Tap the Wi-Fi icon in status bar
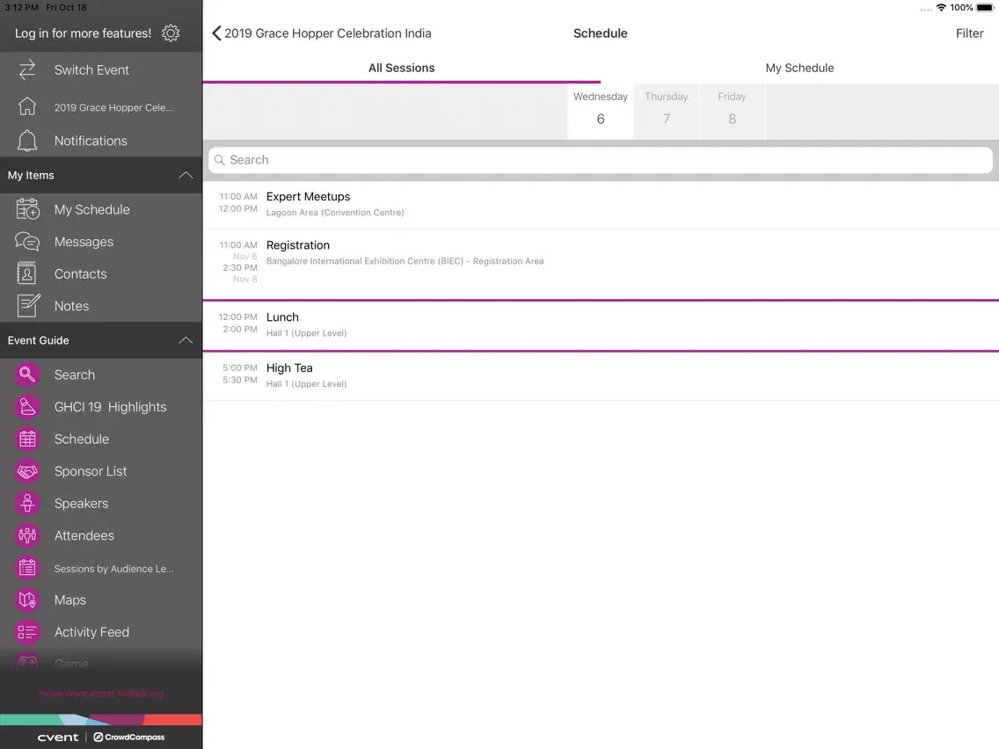Image resolution: width=999 pixels, height=749 pixels. pyautogui.click(x=941, y=8)
